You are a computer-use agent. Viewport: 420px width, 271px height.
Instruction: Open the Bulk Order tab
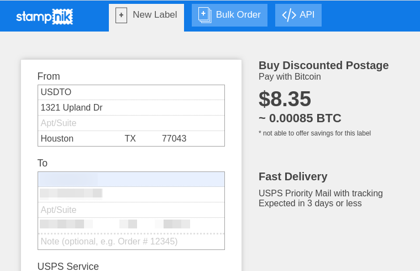(x=229, y=15)
